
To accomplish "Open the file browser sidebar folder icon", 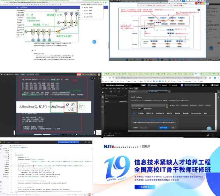I will click(103, 92).
